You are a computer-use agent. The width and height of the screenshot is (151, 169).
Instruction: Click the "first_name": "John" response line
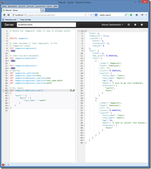113,76
